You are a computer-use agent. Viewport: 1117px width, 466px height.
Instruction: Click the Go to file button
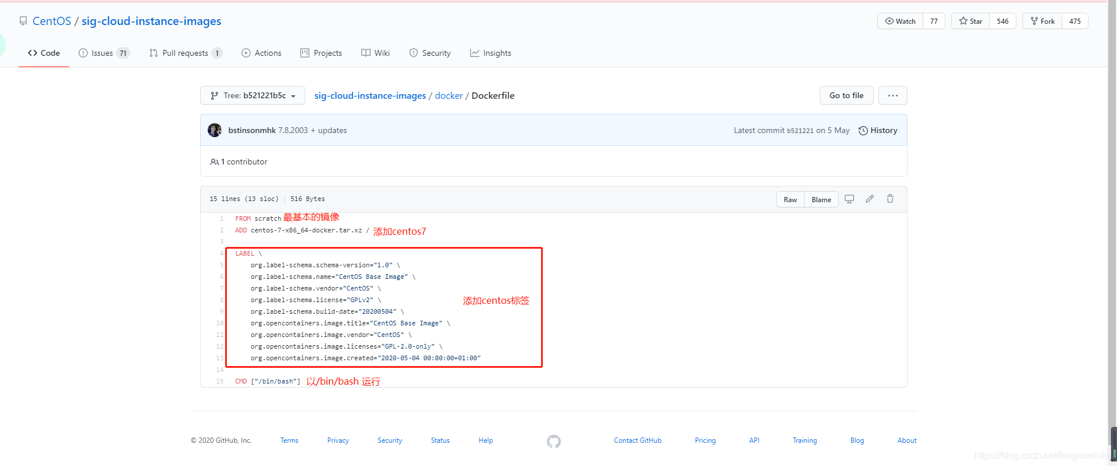(x=846, y=95)
